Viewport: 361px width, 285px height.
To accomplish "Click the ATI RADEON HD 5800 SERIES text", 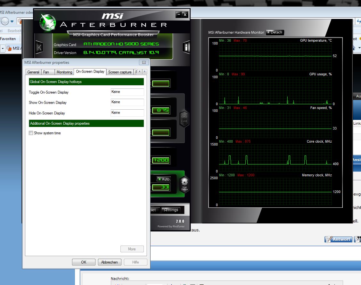I will point(121,44).
